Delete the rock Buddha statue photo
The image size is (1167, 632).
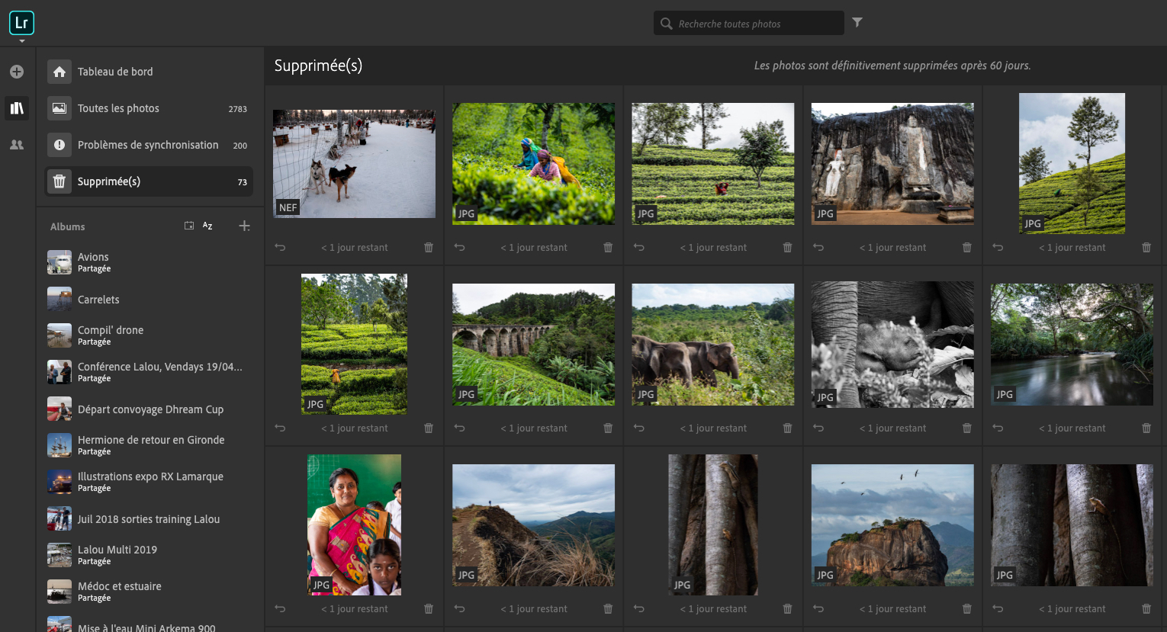[x=967, y=247]
